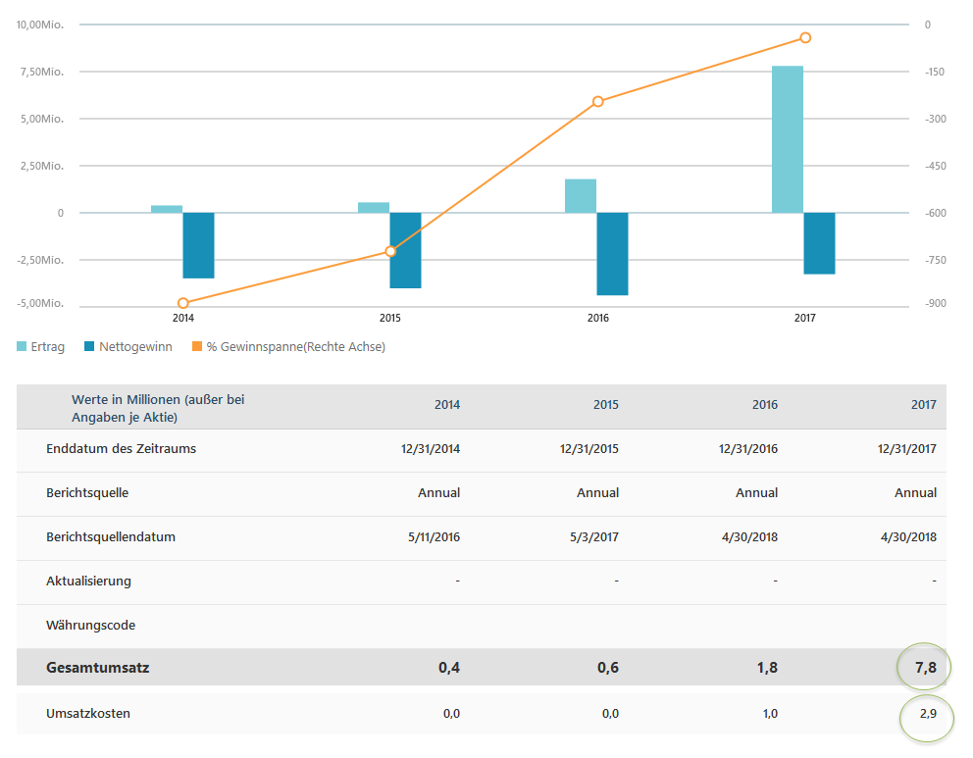Toggle the Nettogewinn series legend label
973x758 pixels.
[x=135, y=347]
